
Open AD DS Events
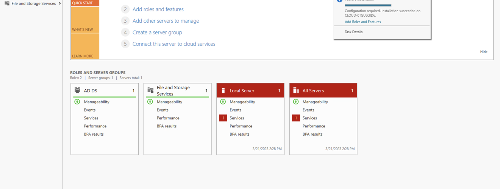point(90,110)
